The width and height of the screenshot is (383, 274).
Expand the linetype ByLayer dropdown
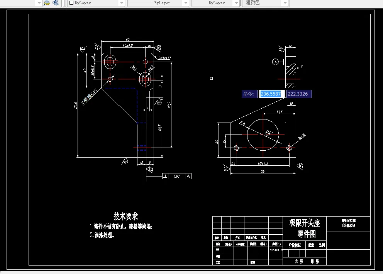185,3
